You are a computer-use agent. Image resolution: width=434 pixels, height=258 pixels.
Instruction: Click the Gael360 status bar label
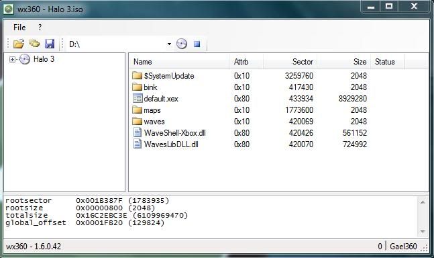[x=403, y=247]
